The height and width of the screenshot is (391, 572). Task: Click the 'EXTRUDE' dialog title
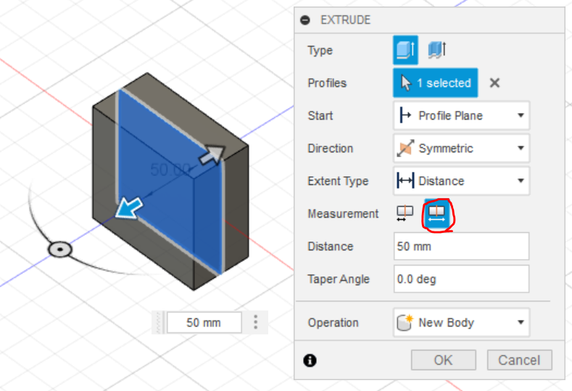(x=346, y=20)
